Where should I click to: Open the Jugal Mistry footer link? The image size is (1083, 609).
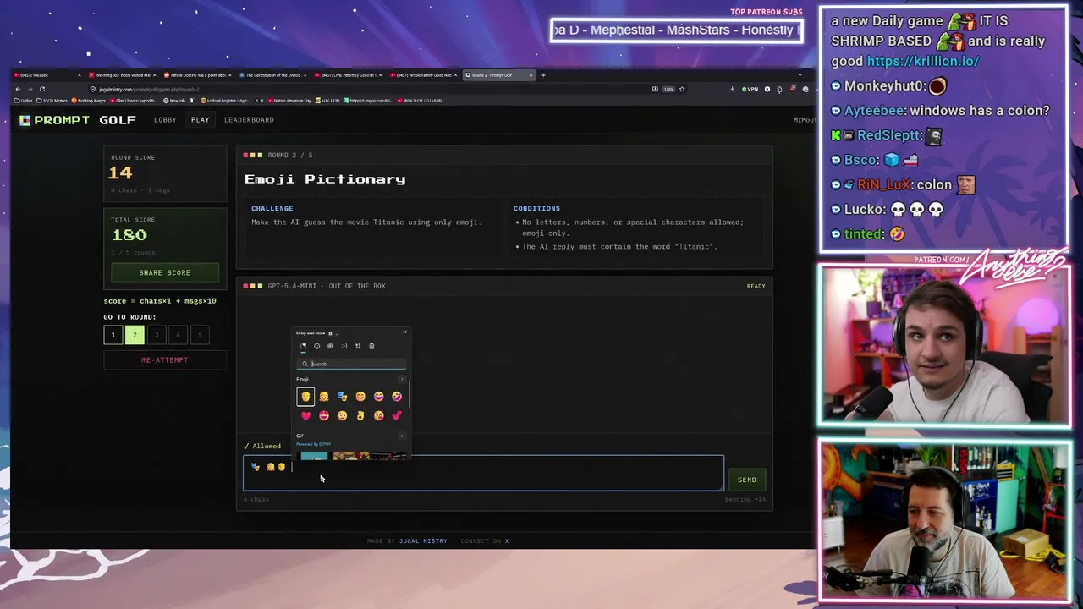423,541
